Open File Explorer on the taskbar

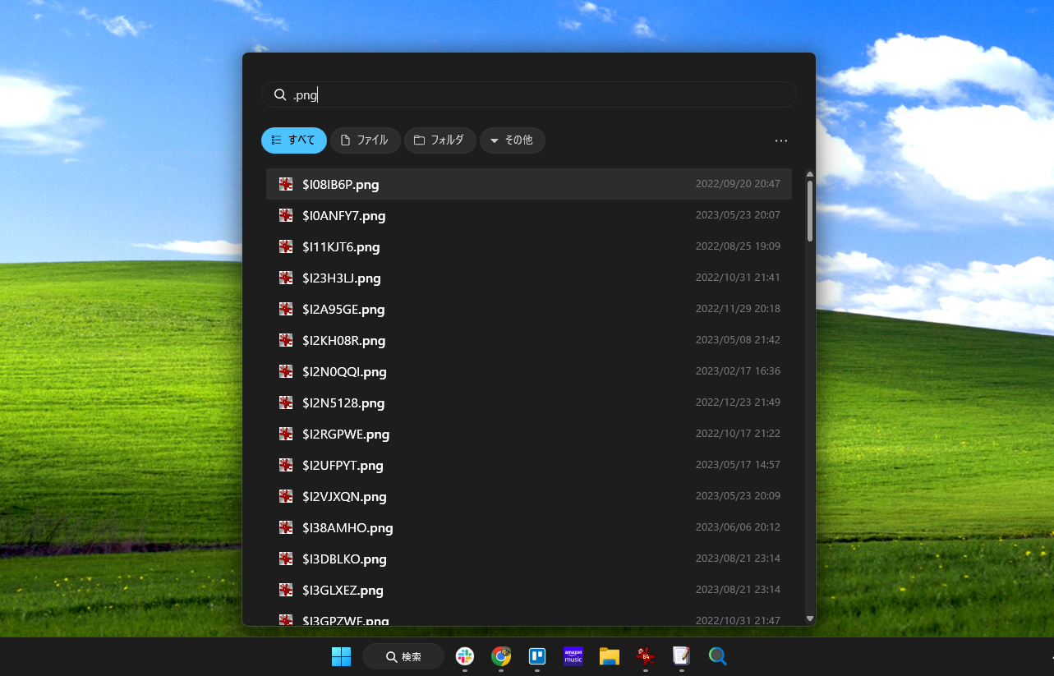[609, 657]
